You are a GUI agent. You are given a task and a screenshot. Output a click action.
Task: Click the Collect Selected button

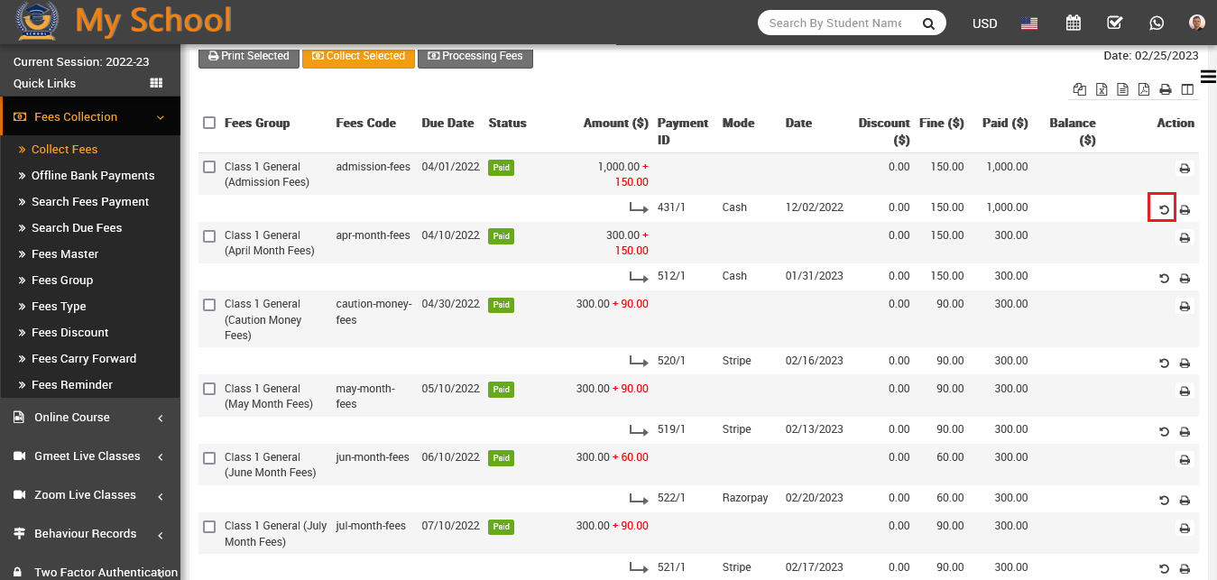click(x=358, y=56)
